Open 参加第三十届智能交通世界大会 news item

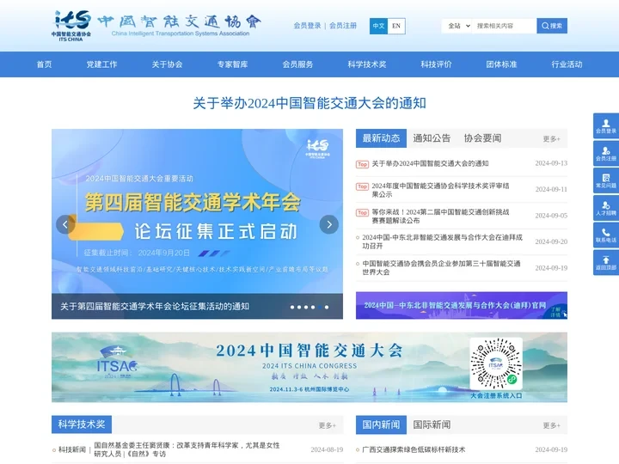(441, 267)
